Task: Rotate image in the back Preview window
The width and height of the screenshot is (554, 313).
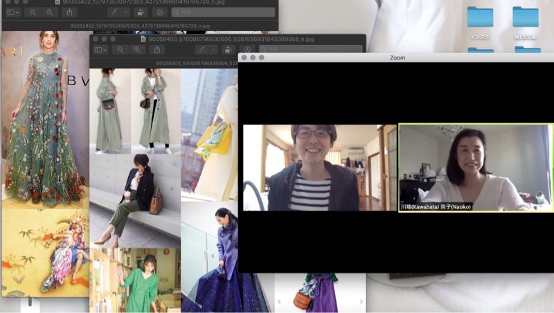Action: coord(141,12)
